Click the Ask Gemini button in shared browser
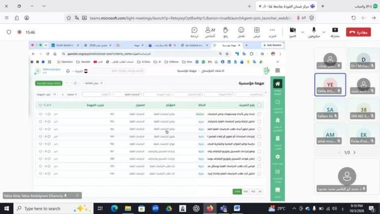The height and width of the screenshot is (214, 380). coord(272,45)
